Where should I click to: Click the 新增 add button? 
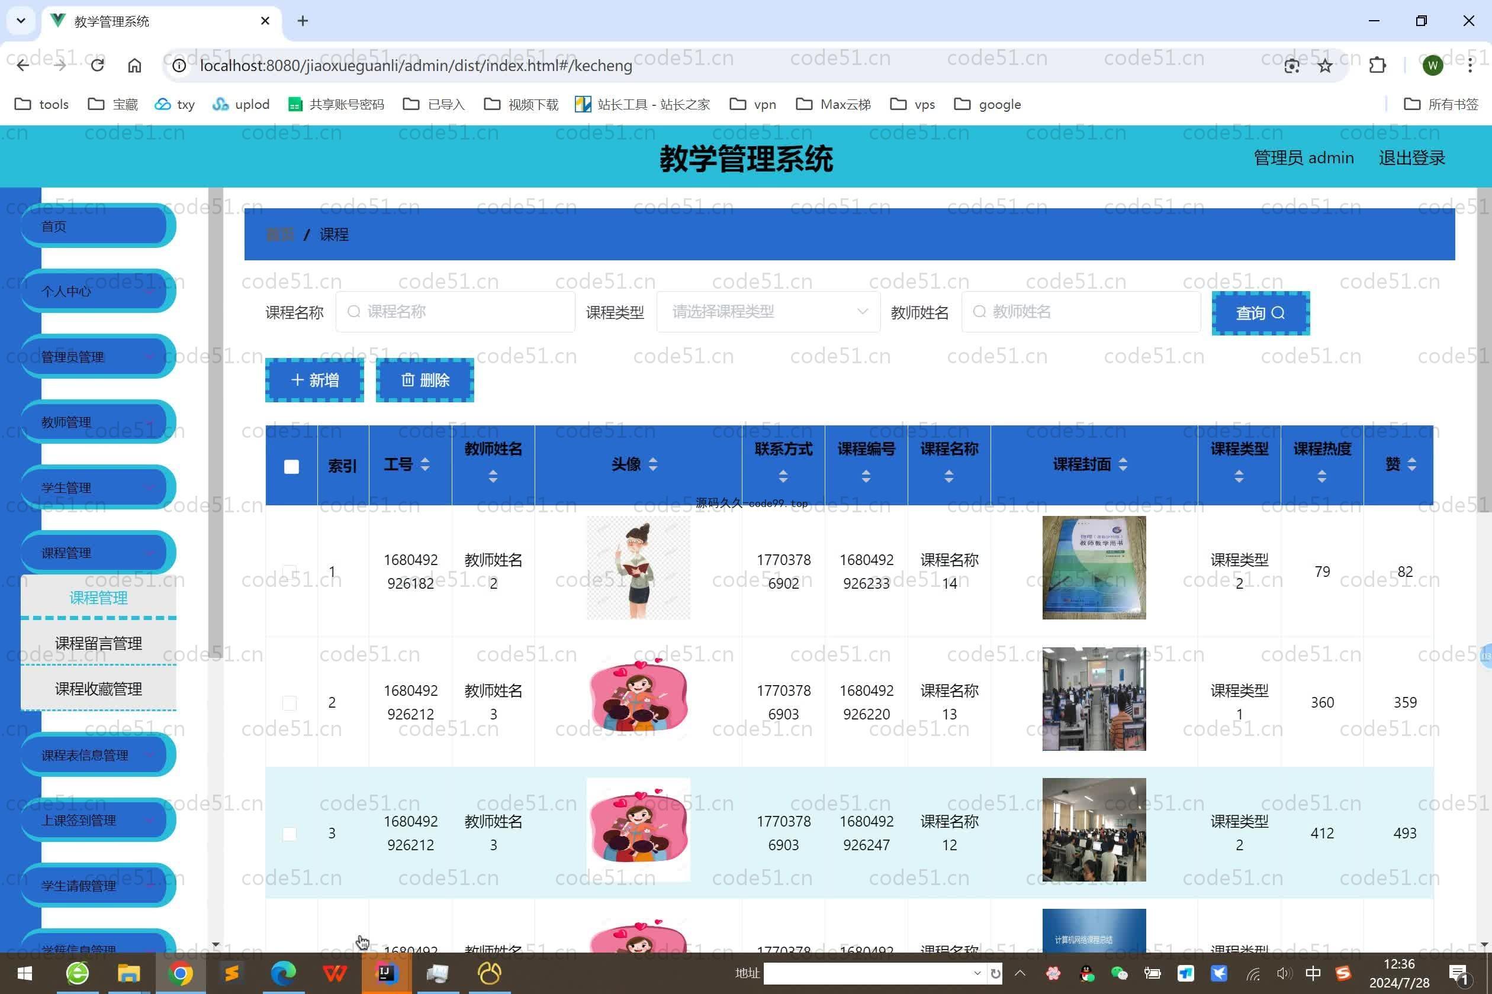coord(314,380)
